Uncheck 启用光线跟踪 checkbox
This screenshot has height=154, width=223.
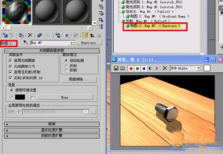coord(11,61)
